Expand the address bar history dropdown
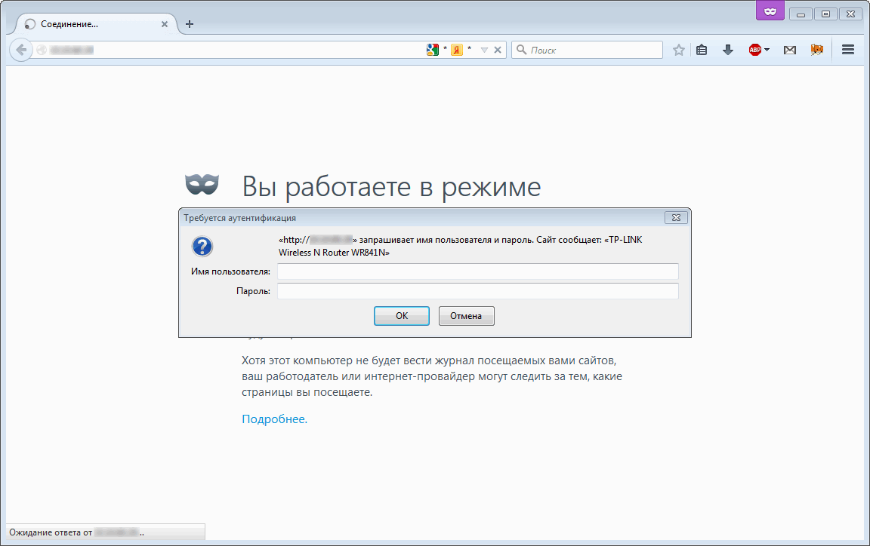The image size is (870, 546). (x=485, y=50)
